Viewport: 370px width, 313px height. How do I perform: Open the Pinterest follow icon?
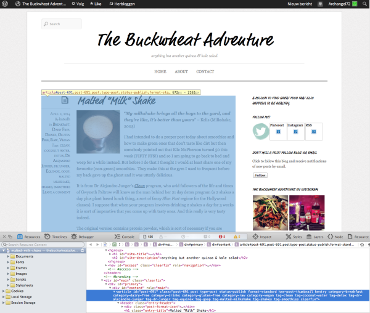[x=278, y=131]
